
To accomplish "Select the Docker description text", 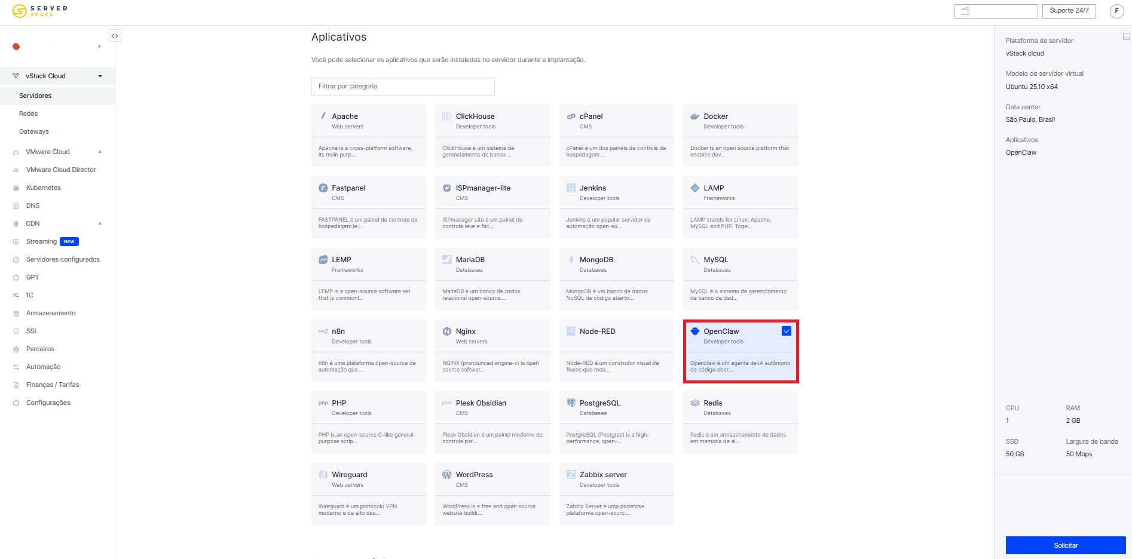I will (739, 151).
